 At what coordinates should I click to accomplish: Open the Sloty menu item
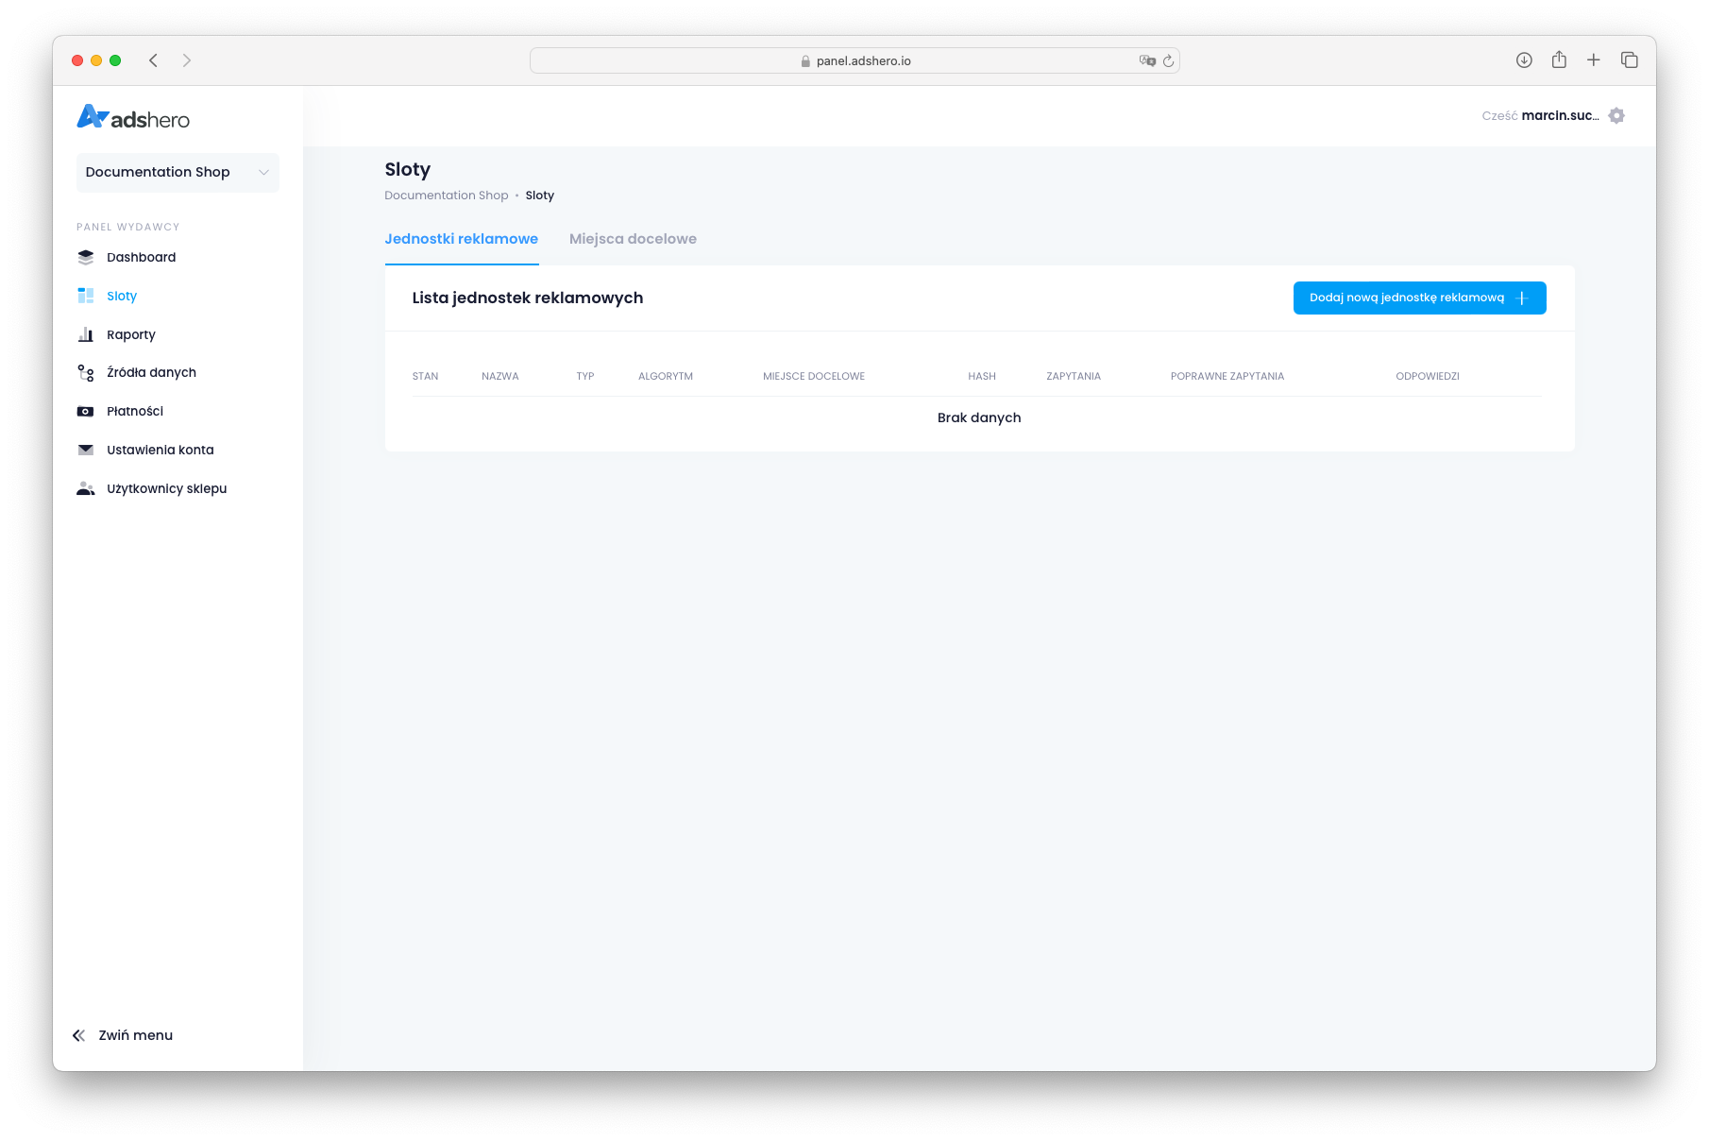[122, 296]
